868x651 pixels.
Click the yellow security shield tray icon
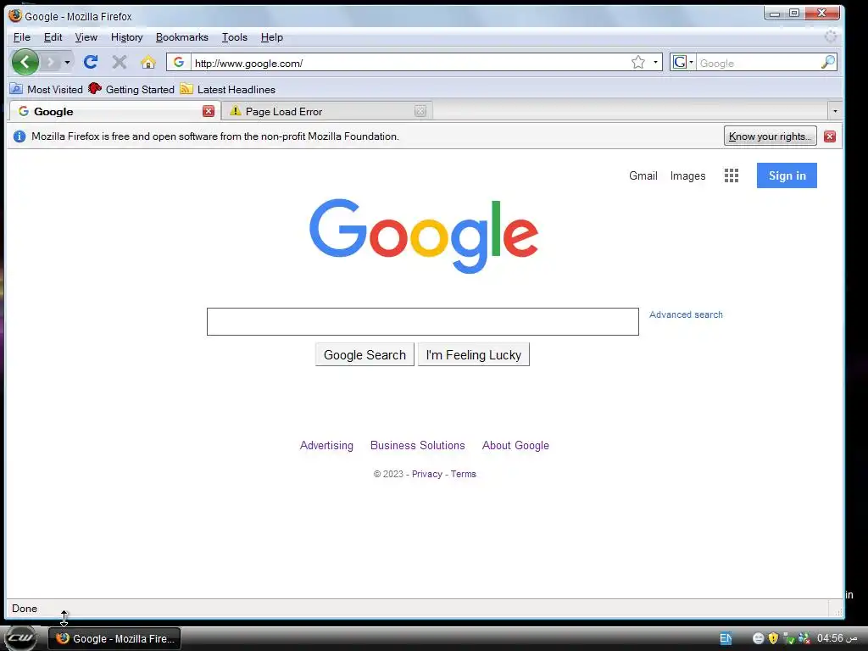(x=773, y=638)
